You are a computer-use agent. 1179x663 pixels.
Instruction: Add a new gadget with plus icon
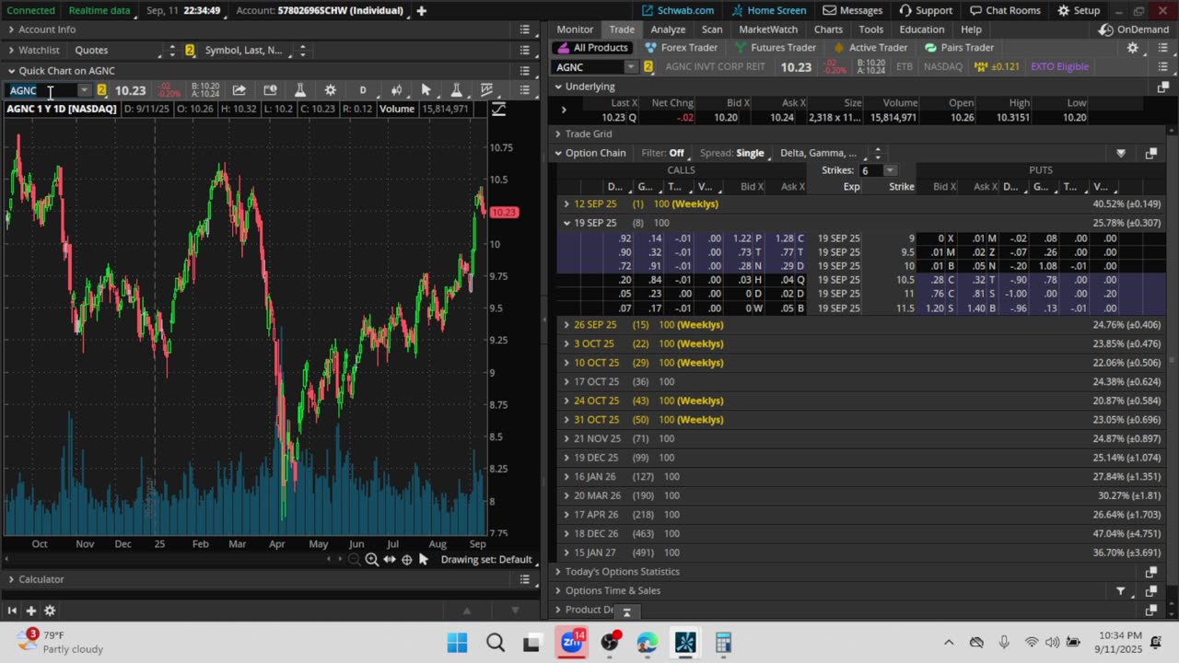pyautogui.click(x=30, y=611)
